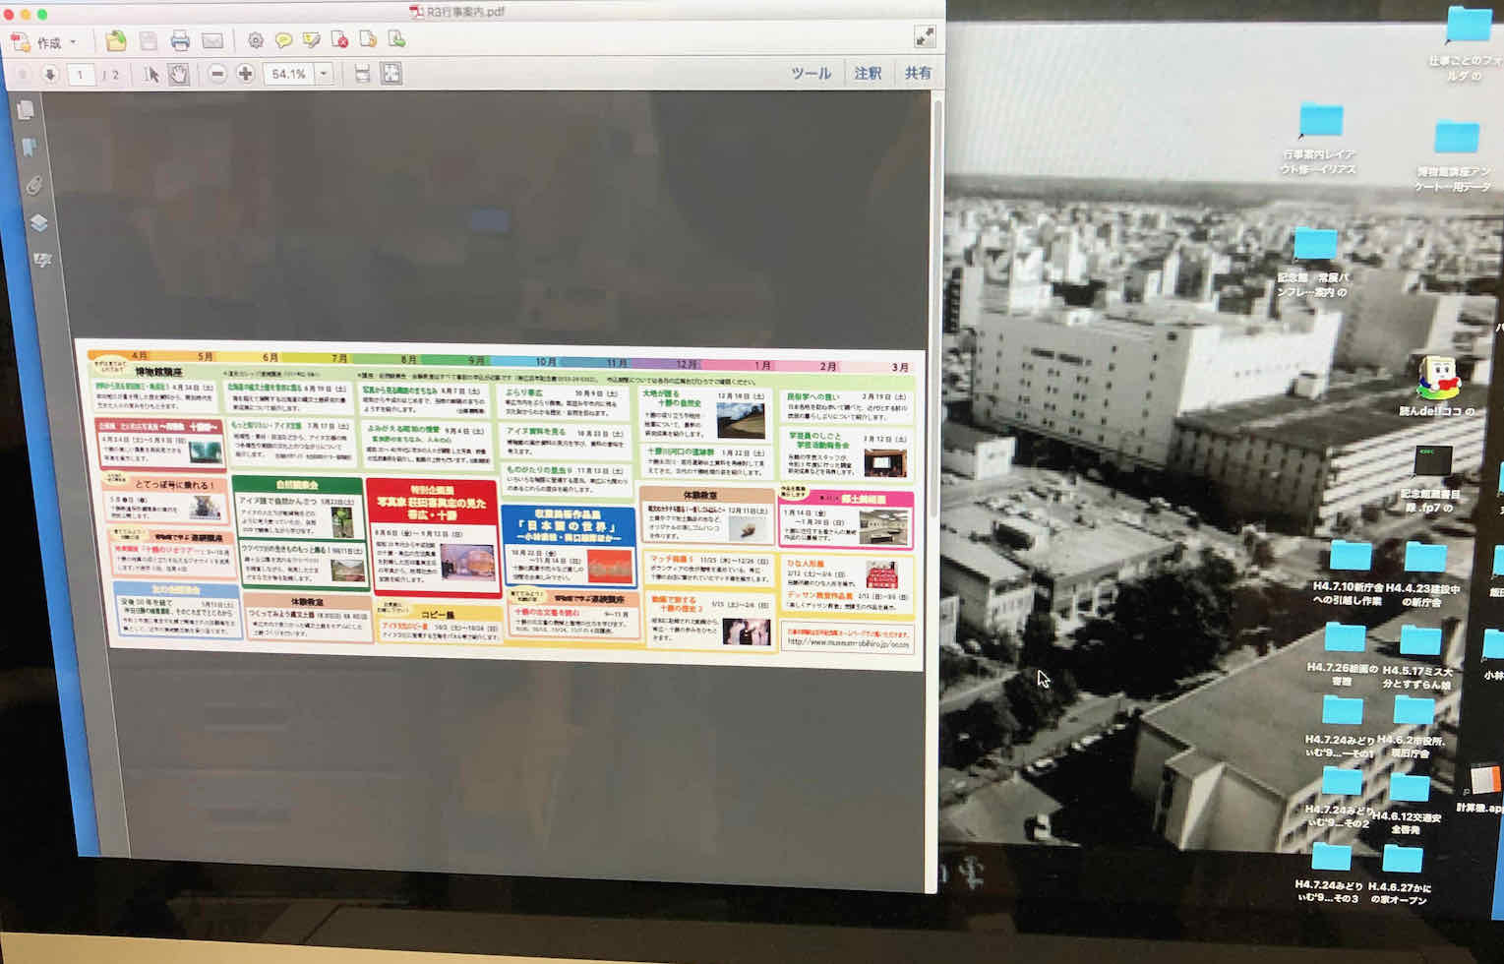The width and height of the screenshot is (1504, 964).
Task: Open bookmarks panel in left sidebar
Action: 30,148
